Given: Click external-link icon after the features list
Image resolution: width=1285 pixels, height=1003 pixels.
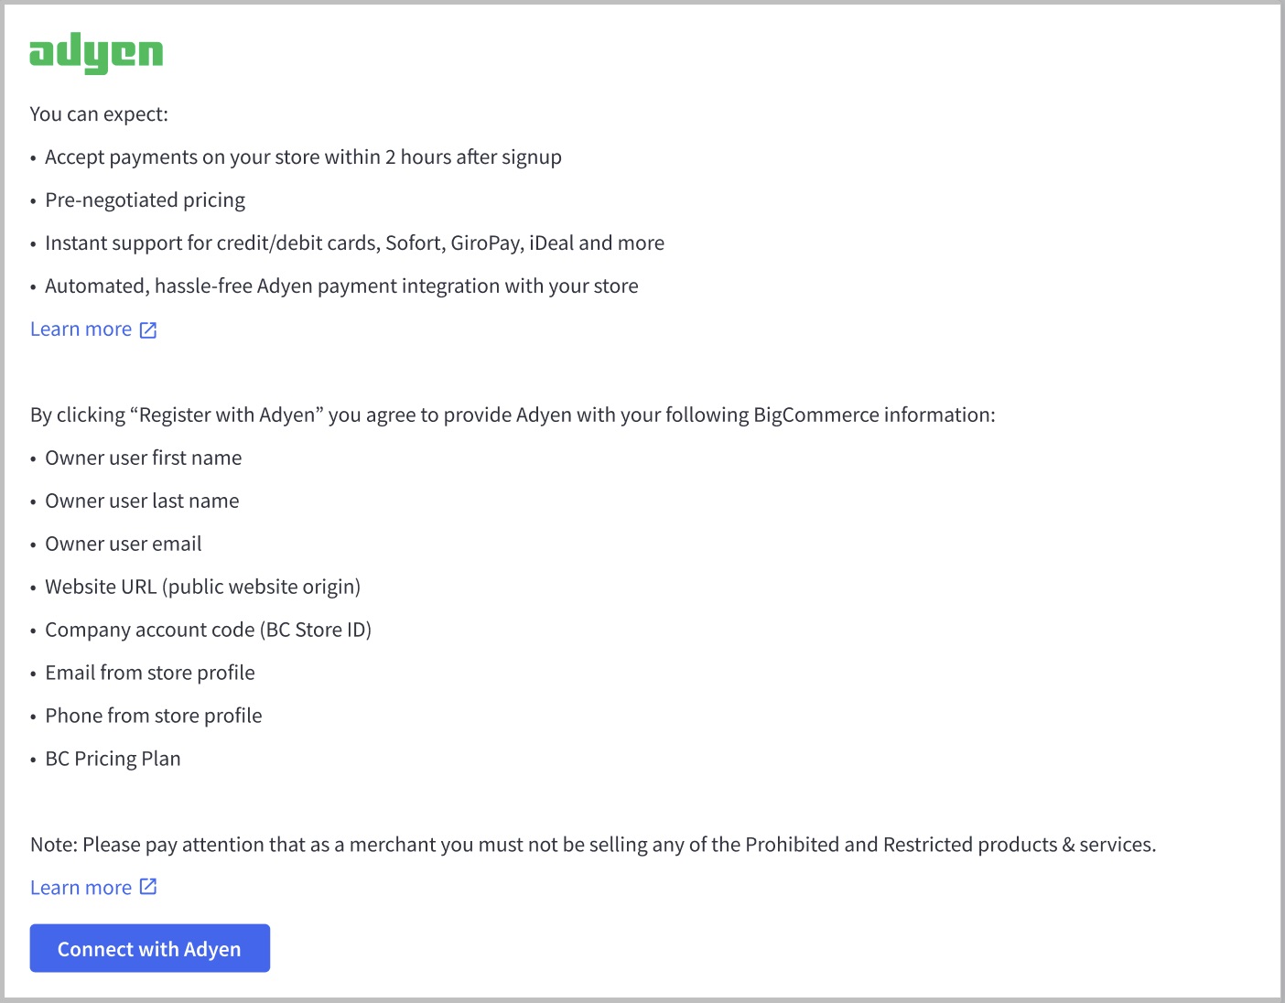Looking at the screenshot, I should (148, 329).
